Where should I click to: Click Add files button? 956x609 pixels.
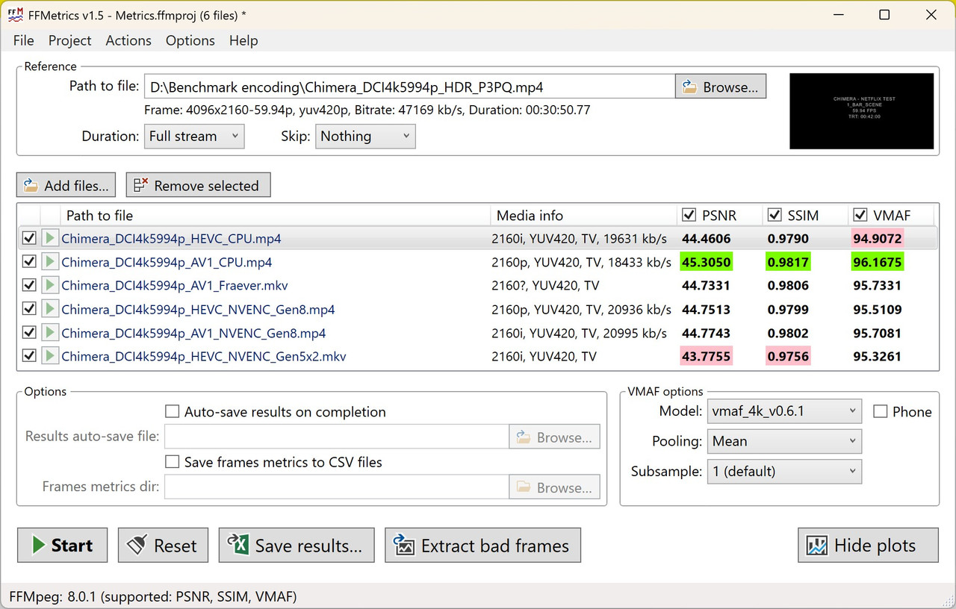tap(66, 186)
